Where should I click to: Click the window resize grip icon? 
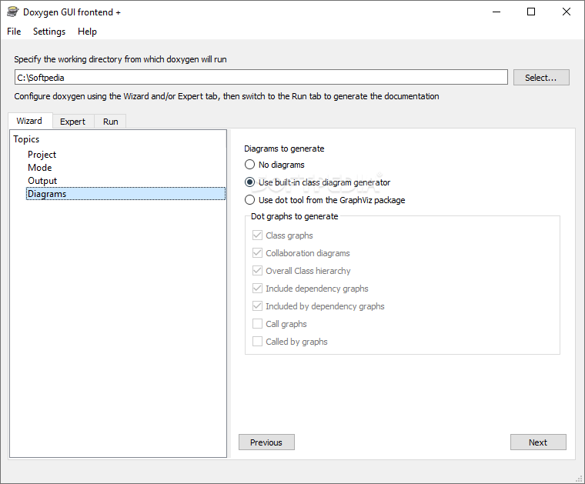[580, 479]
